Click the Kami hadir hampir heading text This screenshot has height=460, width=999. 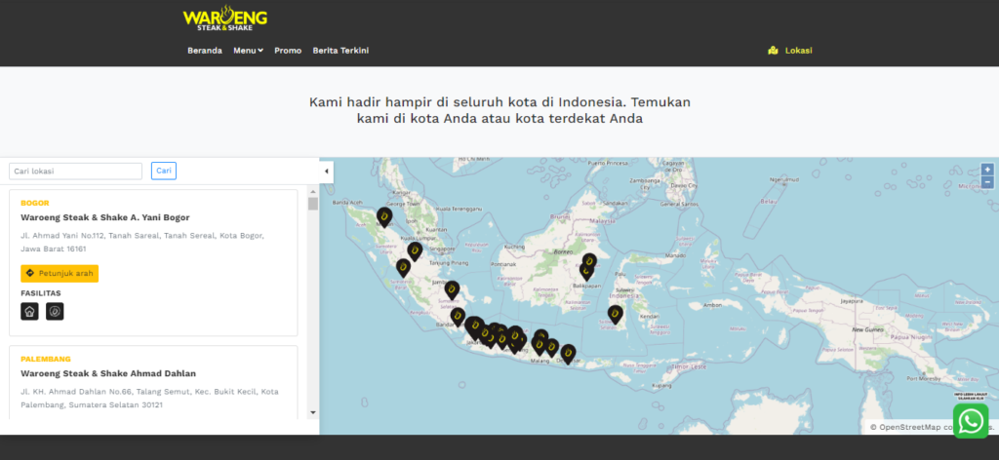pos(499,110)
